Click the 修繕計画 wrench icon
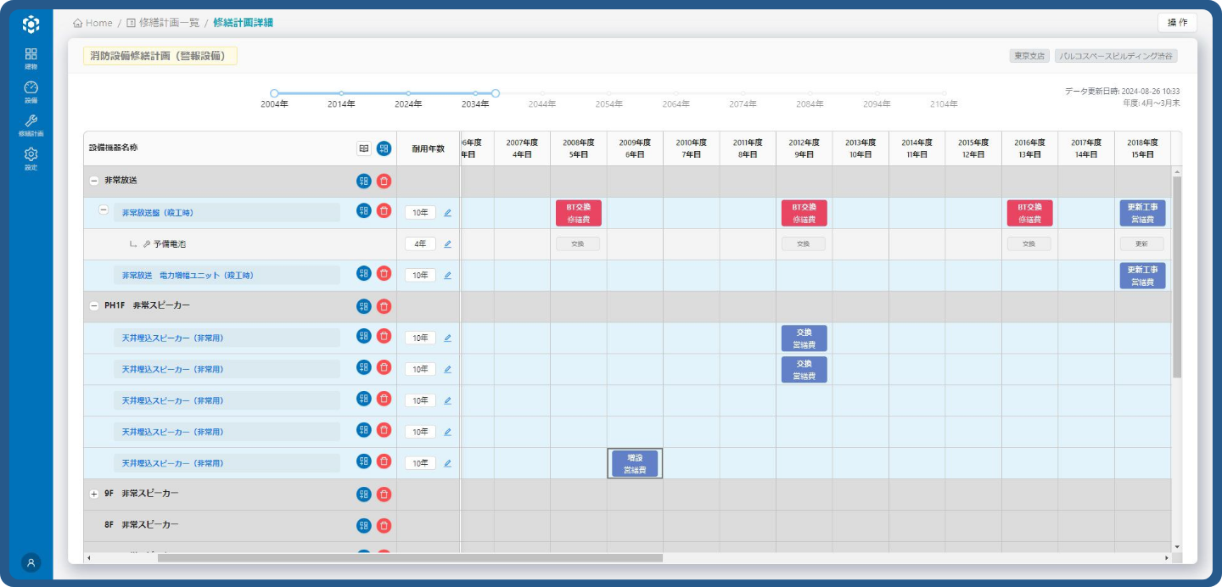Viewport: 1222px width, 587px height. 31,125
